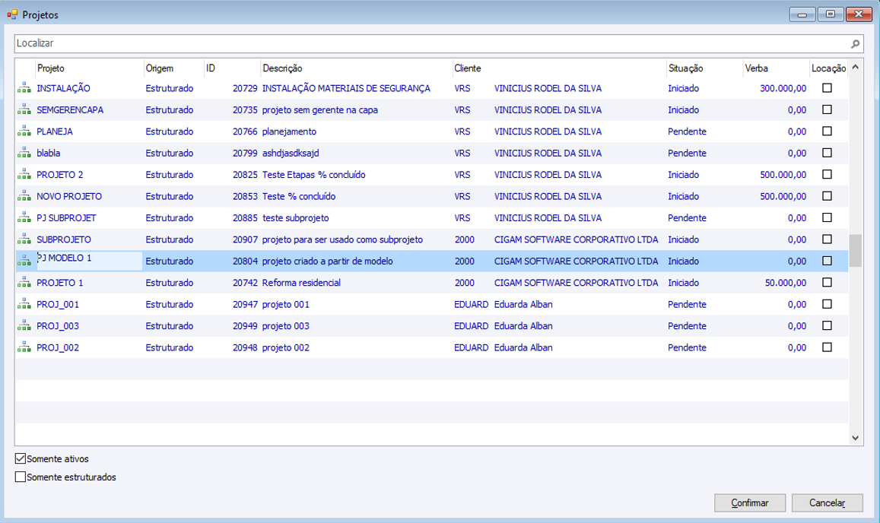Click the project icon for PLANEJA row
The width and height of the screenshot is (880, 523).
tap(24, 132)
